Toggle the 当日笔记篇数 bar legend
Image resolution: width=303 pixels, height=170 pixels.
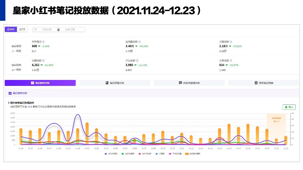pos(193,154)
